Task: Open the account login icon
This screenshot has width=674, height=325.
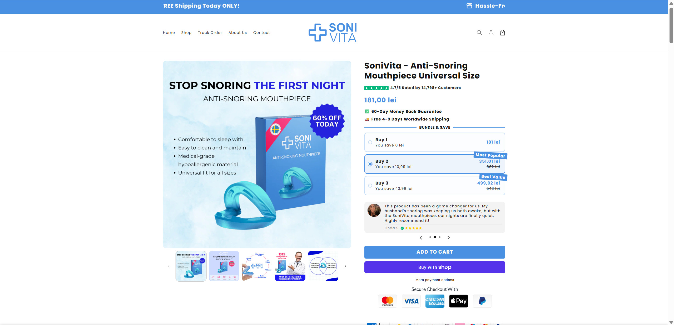Action: (491, 33)
